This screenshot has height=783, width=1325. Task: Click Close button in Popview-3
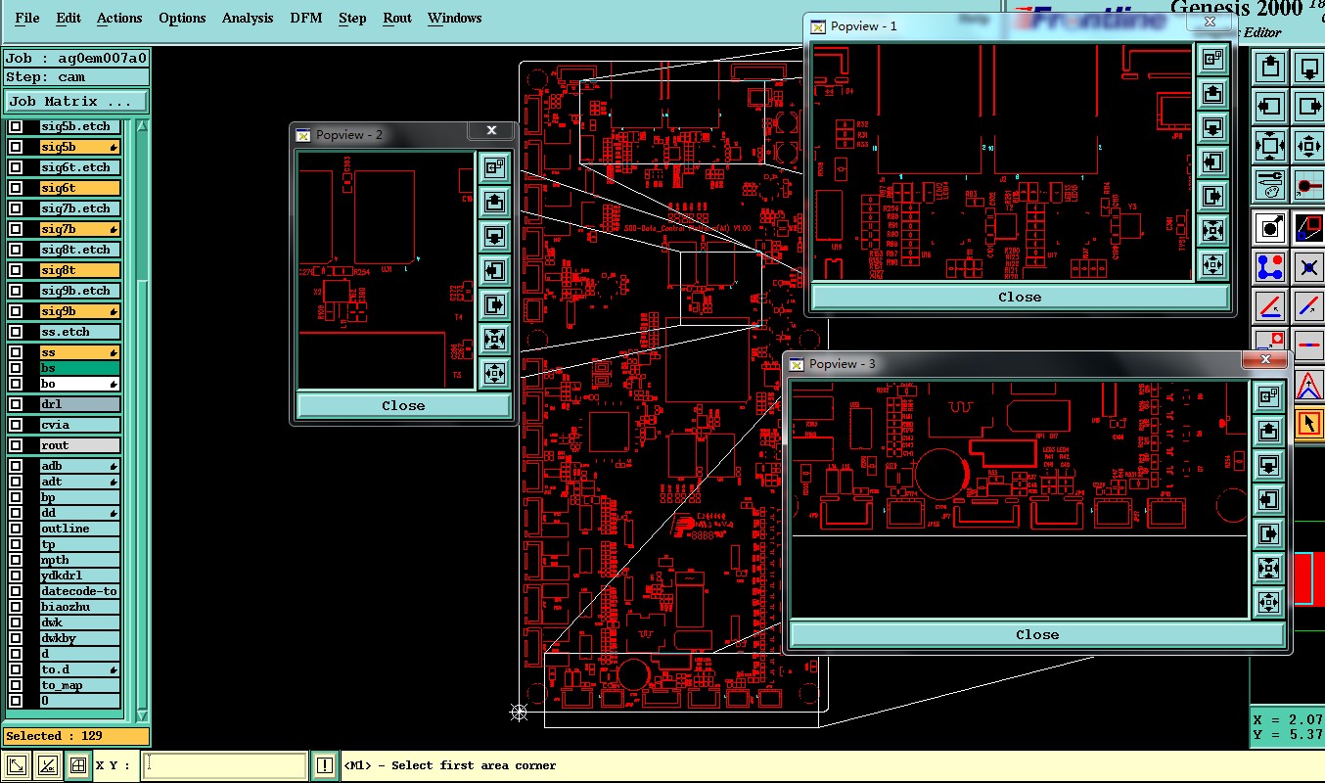click(x=1036, y=634)
